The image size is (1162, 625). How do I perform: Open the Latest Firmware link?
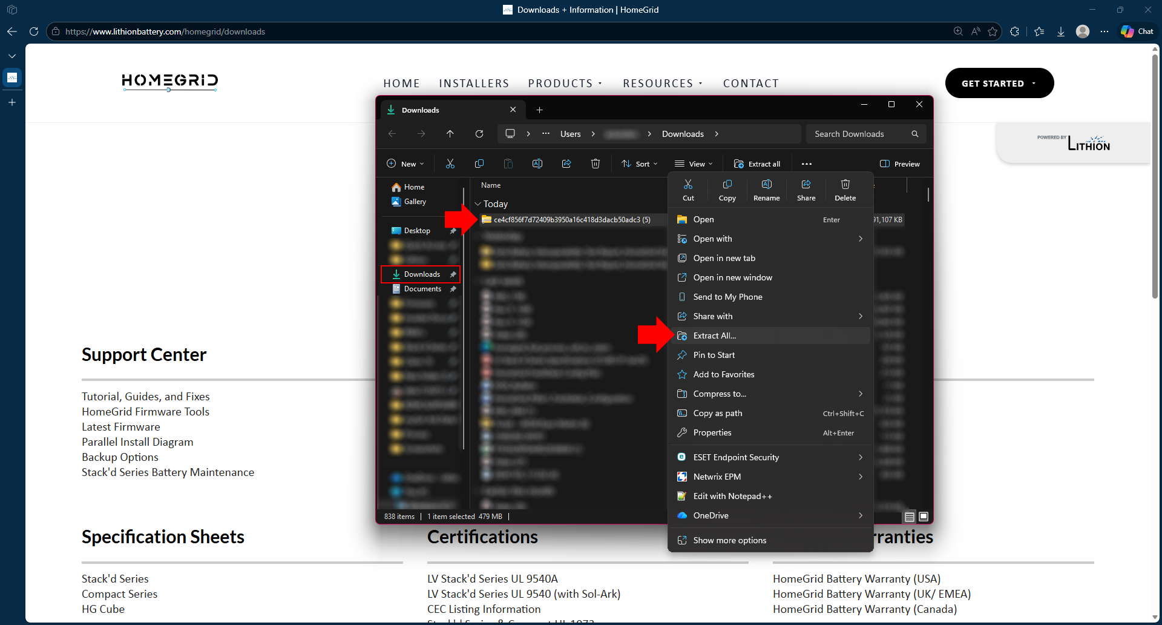(121, 427)
